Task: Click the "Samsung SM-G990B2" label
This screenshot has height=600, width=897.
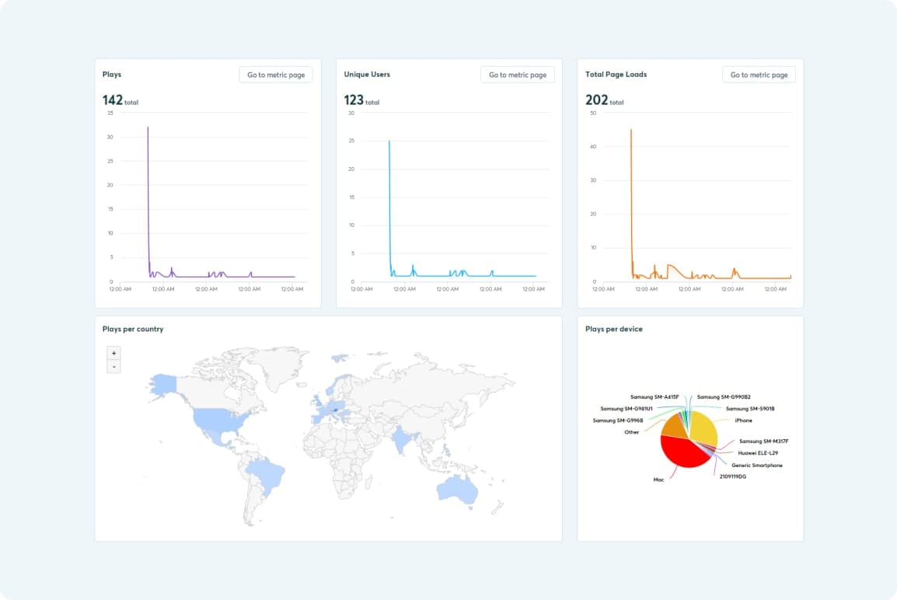Action: (724, 397)
